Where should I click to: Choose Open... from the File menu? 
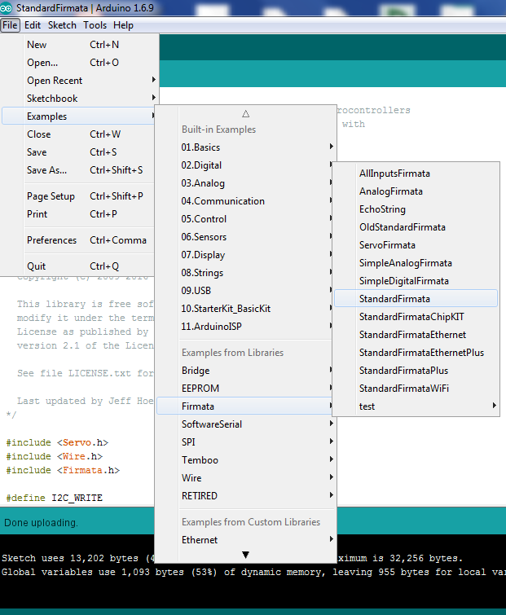pyautogui.click(x=80, y=63)
